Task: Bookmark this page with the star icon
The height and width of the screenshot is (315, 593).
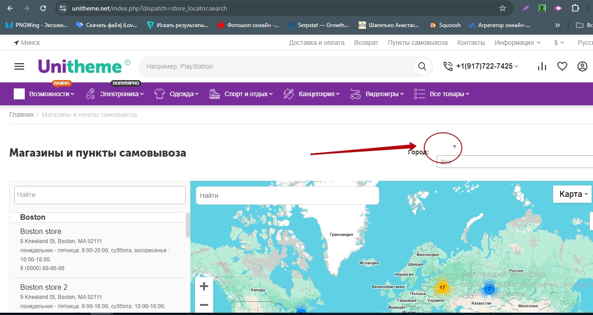Action: 503,8
